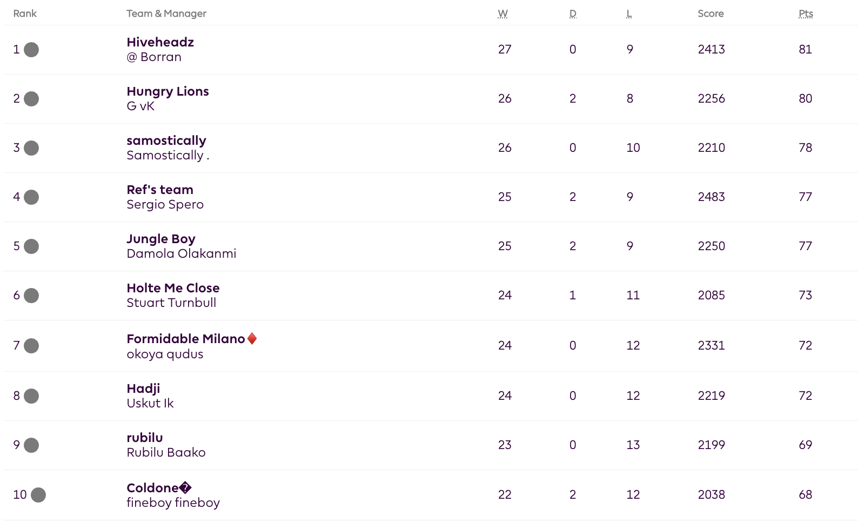This screenshot has width=858, height=522.
Task: Click rank indicator circle for samostically
Action: (x=31, y=148)
